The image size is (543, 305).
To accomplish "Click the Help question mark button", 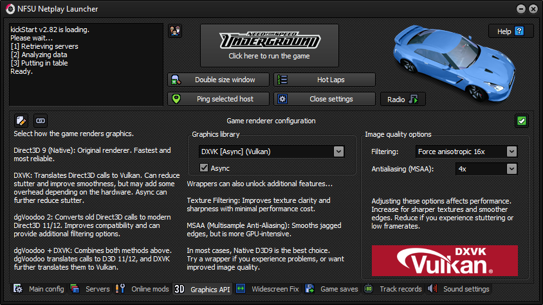I will click(x=511, y=31).
